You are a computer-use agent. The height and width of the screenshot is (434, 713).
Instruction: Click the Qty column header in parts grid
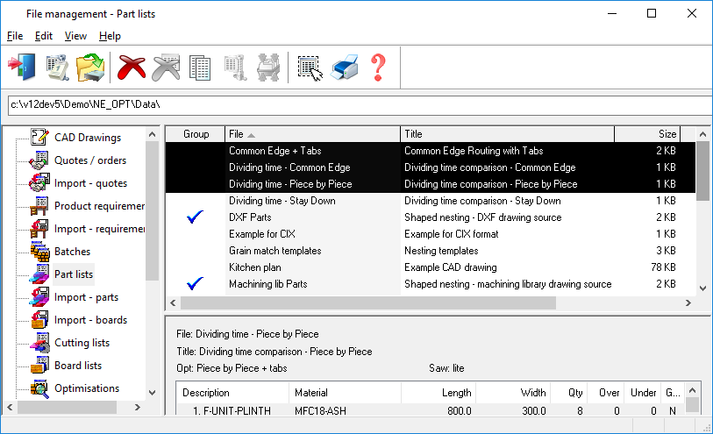569,393
